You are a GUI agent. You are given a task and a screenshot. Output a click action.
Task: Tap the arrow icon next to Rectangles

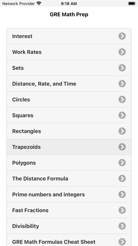pos(122,131)
